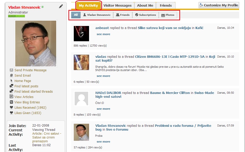Viewport: 245px width, 152px height.
Task: Click the heart icon beside Likes Received
Action: [x=11, y=107]
